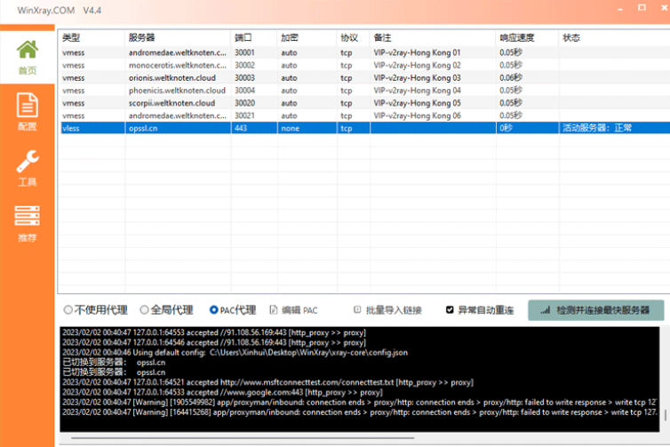Viewport: 670px width, 447px height.
Task: Click 0.06秒 response speed cell
Action: tap(527, 78)
